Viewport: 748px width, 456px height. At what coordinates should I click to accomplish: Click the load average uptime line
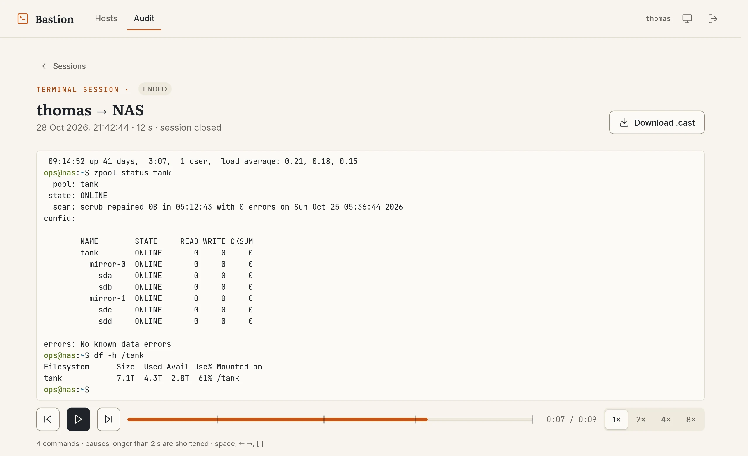(203, 161)
